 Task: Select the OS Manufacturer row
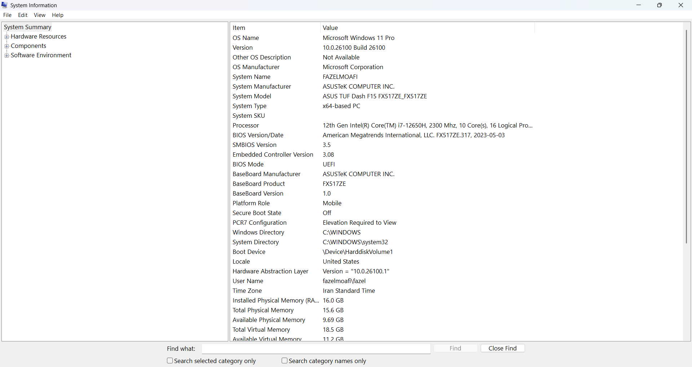[382, 67]
